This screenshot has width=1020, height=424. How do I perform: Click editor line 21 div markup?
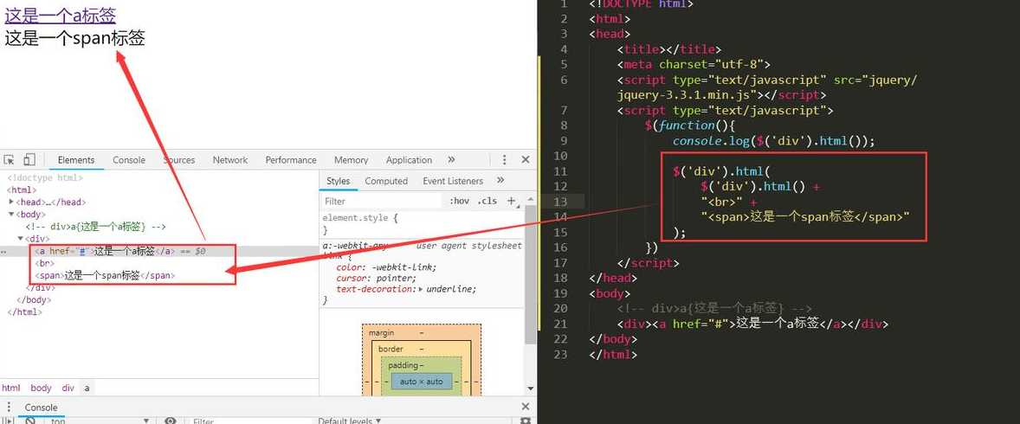coord(752,324)
